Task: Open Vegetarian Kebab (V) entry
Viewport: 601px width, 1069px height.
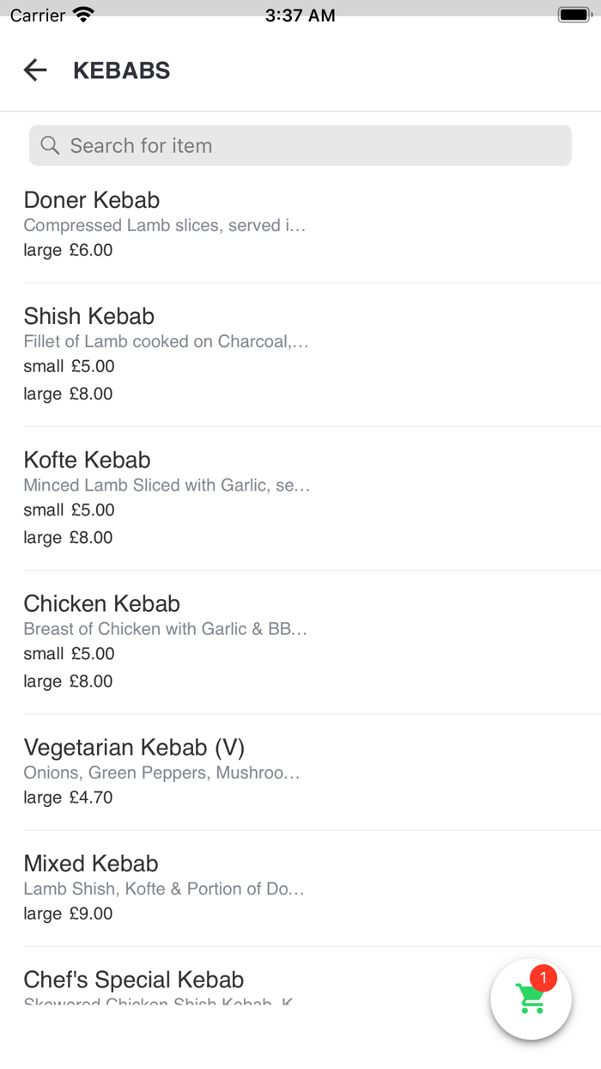Action: point(135,747)
